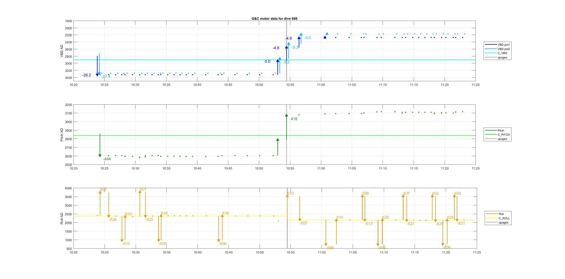Click the '-589' roll data label
Screen dimensions: 565x279
pyautogui.click(x=330, y=248)
